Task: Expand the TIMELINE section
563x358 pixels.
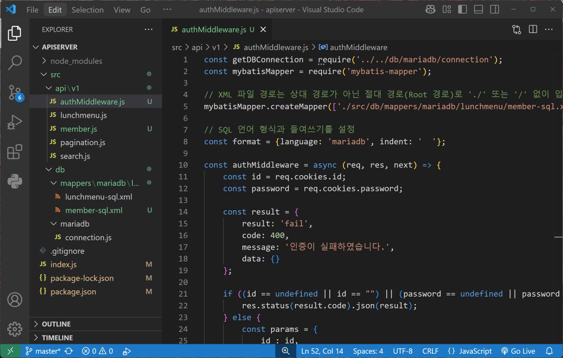Action: coord(96,338)
